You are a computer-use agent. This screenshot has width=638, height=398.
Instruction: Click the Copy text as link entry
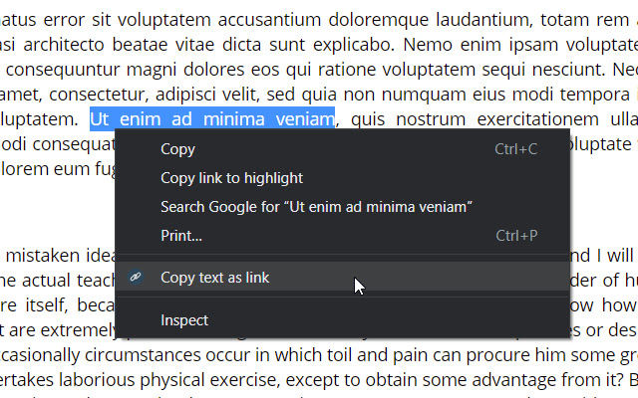[x=214, y=278]
